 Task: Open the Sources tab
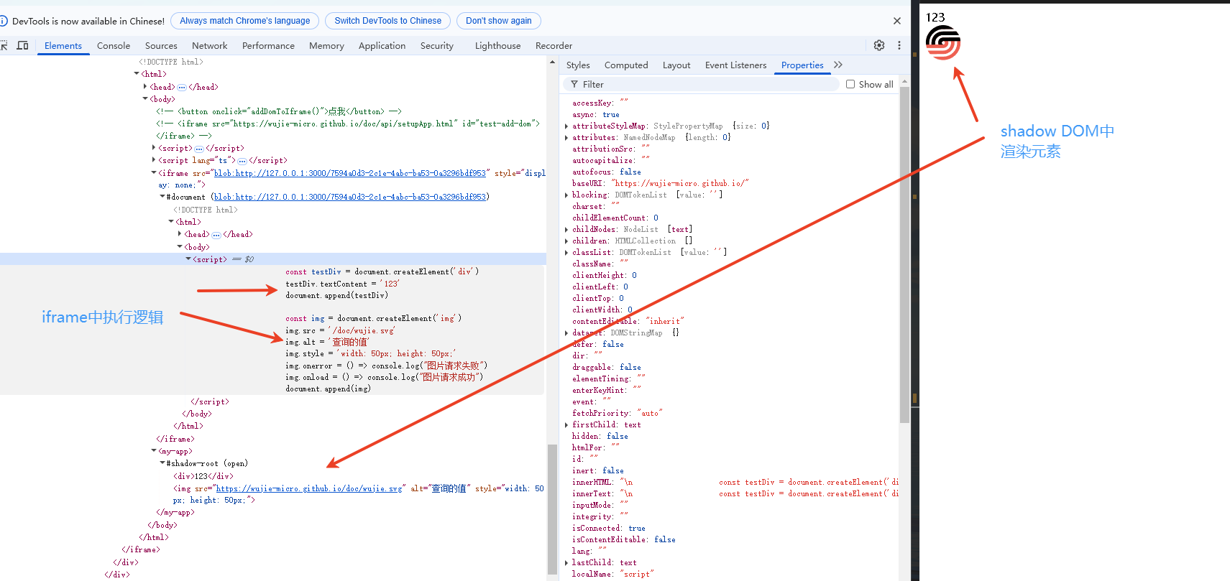pyautogui.click(x=161, y=45)
